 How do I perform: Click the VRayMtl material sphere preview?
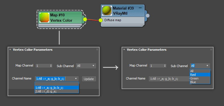pyautogui.click(x=107, y=10)
